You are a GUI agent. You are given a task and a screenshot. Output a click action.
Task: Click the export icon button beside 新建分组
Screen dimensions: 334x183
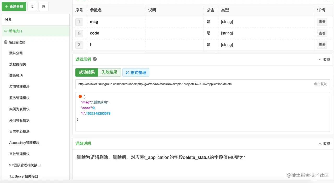click(x=32, y=7)
